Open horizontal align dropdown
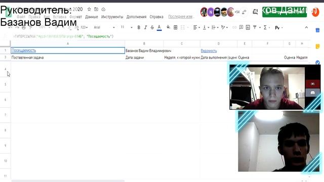This screenshot has height=182, width=324. 196,27
